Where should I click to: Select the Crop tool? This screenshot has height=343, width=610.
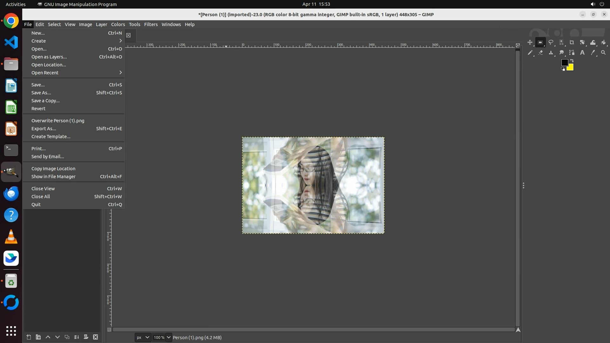tap(572, 42)
